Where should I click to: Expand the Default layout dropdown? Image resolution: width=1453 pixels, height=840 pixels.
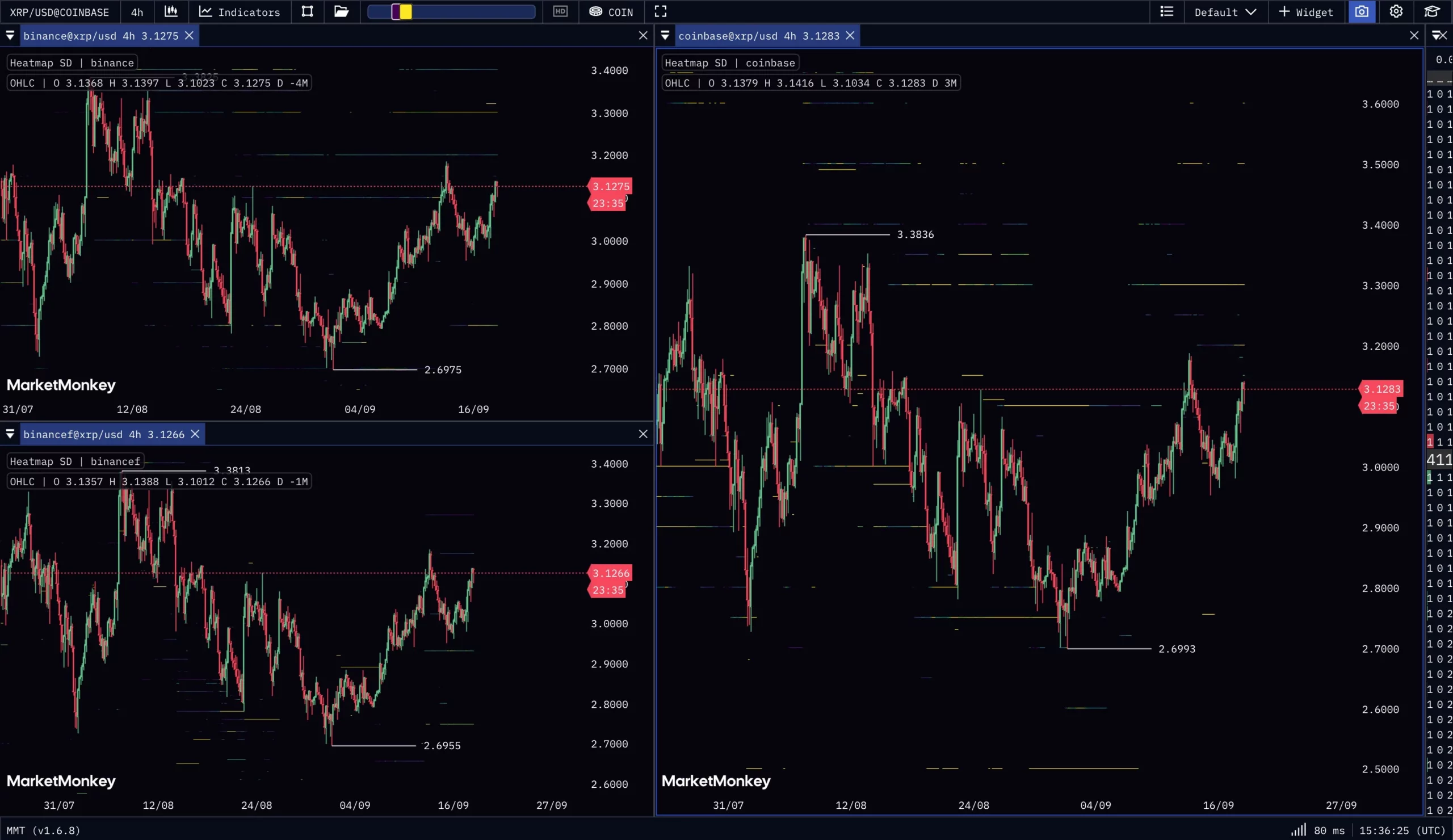(x=1225, y=11)
